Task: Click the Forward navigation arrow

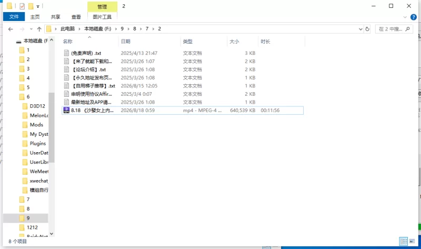Action: 22,29
